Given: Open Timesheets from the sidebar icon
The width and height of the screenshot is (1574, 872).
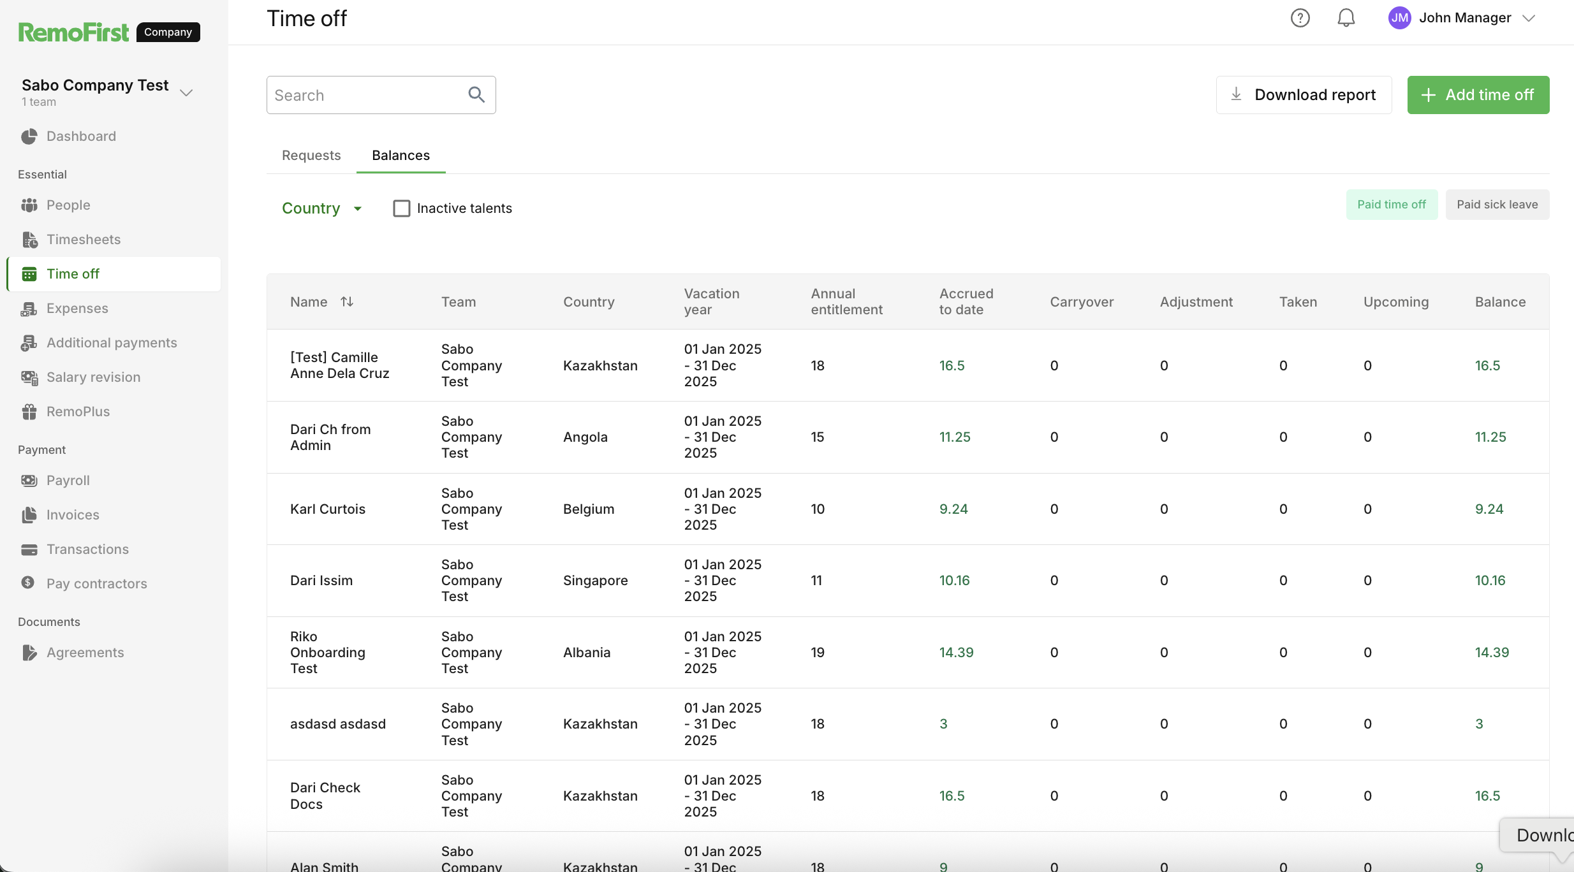Looking at the screenshot, I should click(x=29, y=240).
